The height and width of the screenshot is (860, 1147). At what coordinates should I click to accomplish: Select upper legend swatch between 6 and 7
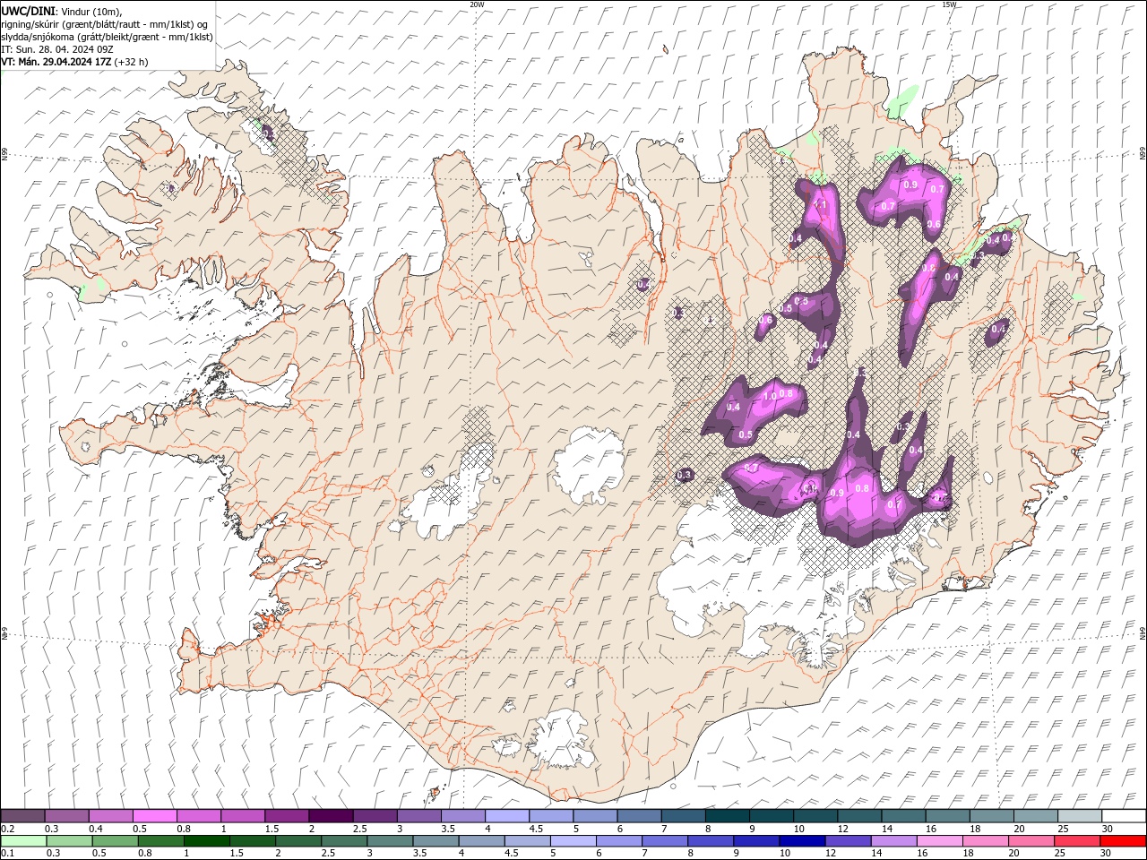639,815
